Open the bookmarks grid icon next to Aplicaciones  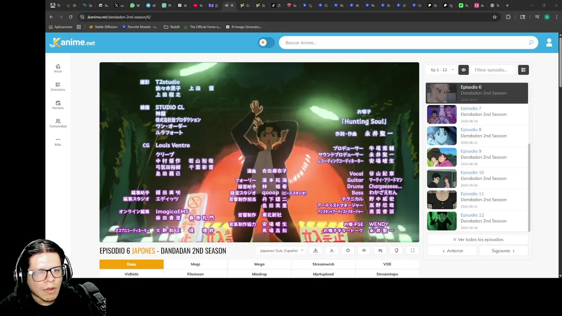coord(79,27)
